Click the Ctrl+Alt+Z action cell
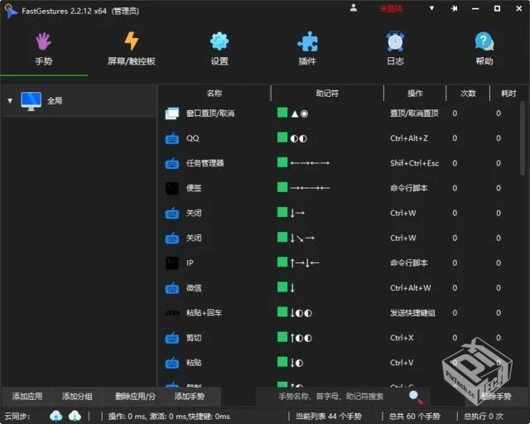The height and width of the screenshot is (424, 530). click(x=409, y=138)
